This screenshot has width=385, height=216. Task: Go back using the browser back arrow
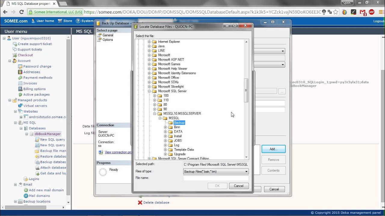click(x=5, y=12)
